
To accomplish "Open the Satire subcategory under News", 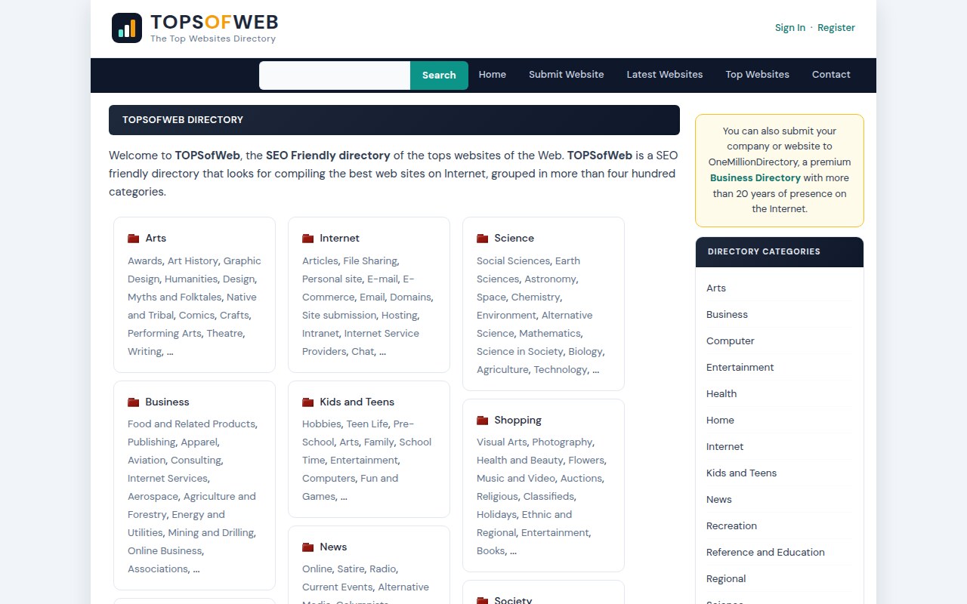I will pos(351,569).
